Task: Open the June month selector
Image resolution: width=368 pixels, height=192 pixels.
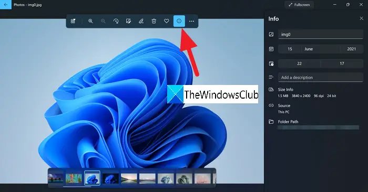Action: pos(320,49)
